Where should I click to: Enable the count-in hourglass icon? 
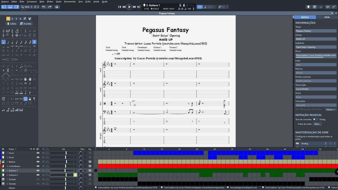click(x=180, y=5)
